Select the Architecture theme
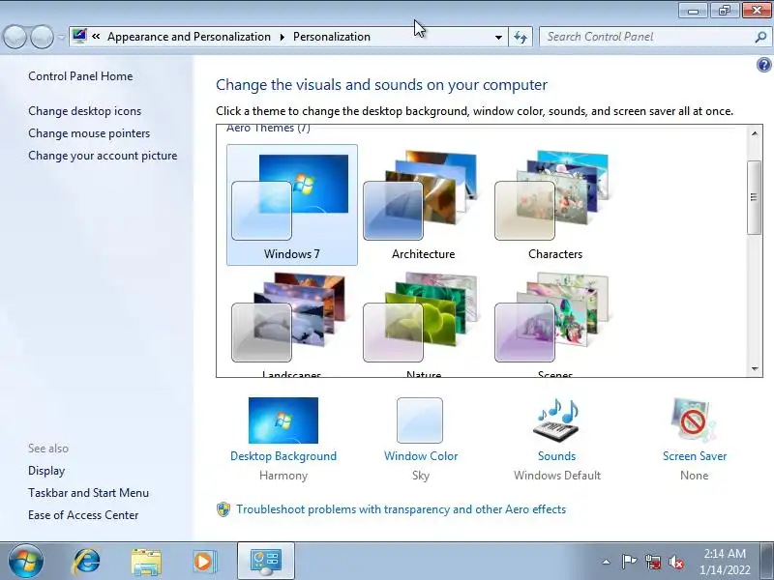Screen dimensions: 774x580 (423, 205)
